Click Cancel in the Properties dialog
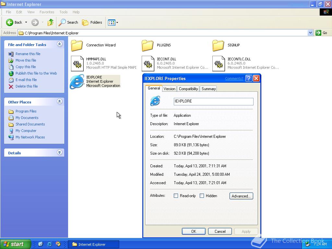The width and height of the screenshot is (332, 249). click(x=220, y=231)
